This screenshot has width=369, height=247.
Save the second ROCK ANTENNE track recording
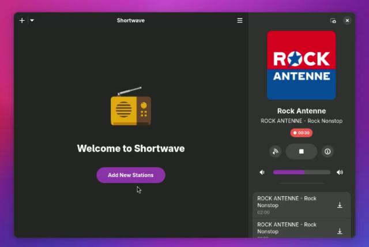click(340, 231)
